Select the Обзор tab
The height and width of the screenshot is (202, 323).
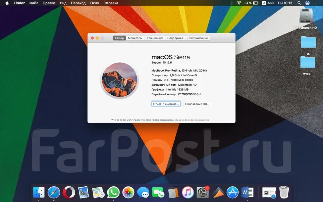coord(119,38)
